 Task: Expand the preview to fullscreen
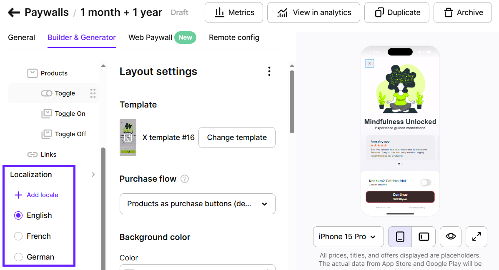click(x=476, y=237)
